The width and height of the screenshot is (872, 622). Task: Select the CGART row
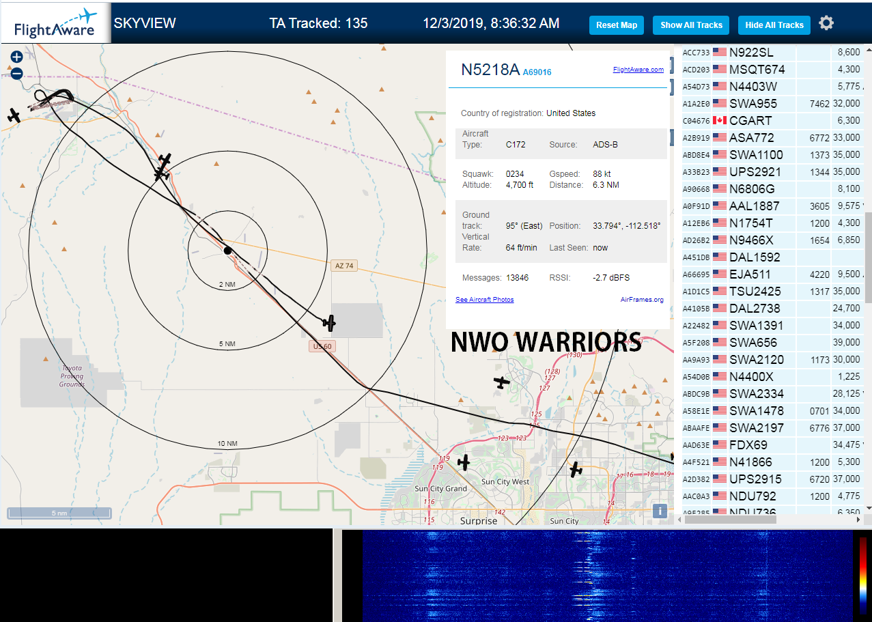pyautogui.click(x=773, y=121)
